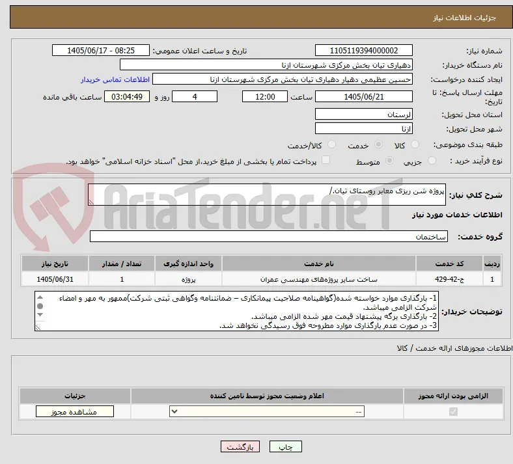513x464 pixels.
Task: Open the اعلام وضعیت مجوز dropdown
Action: coord(267,412)
